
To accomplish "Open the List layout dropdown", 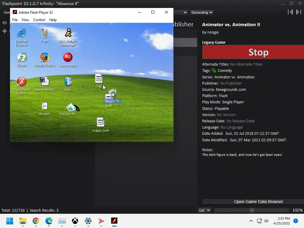I will tap(204, 210).
